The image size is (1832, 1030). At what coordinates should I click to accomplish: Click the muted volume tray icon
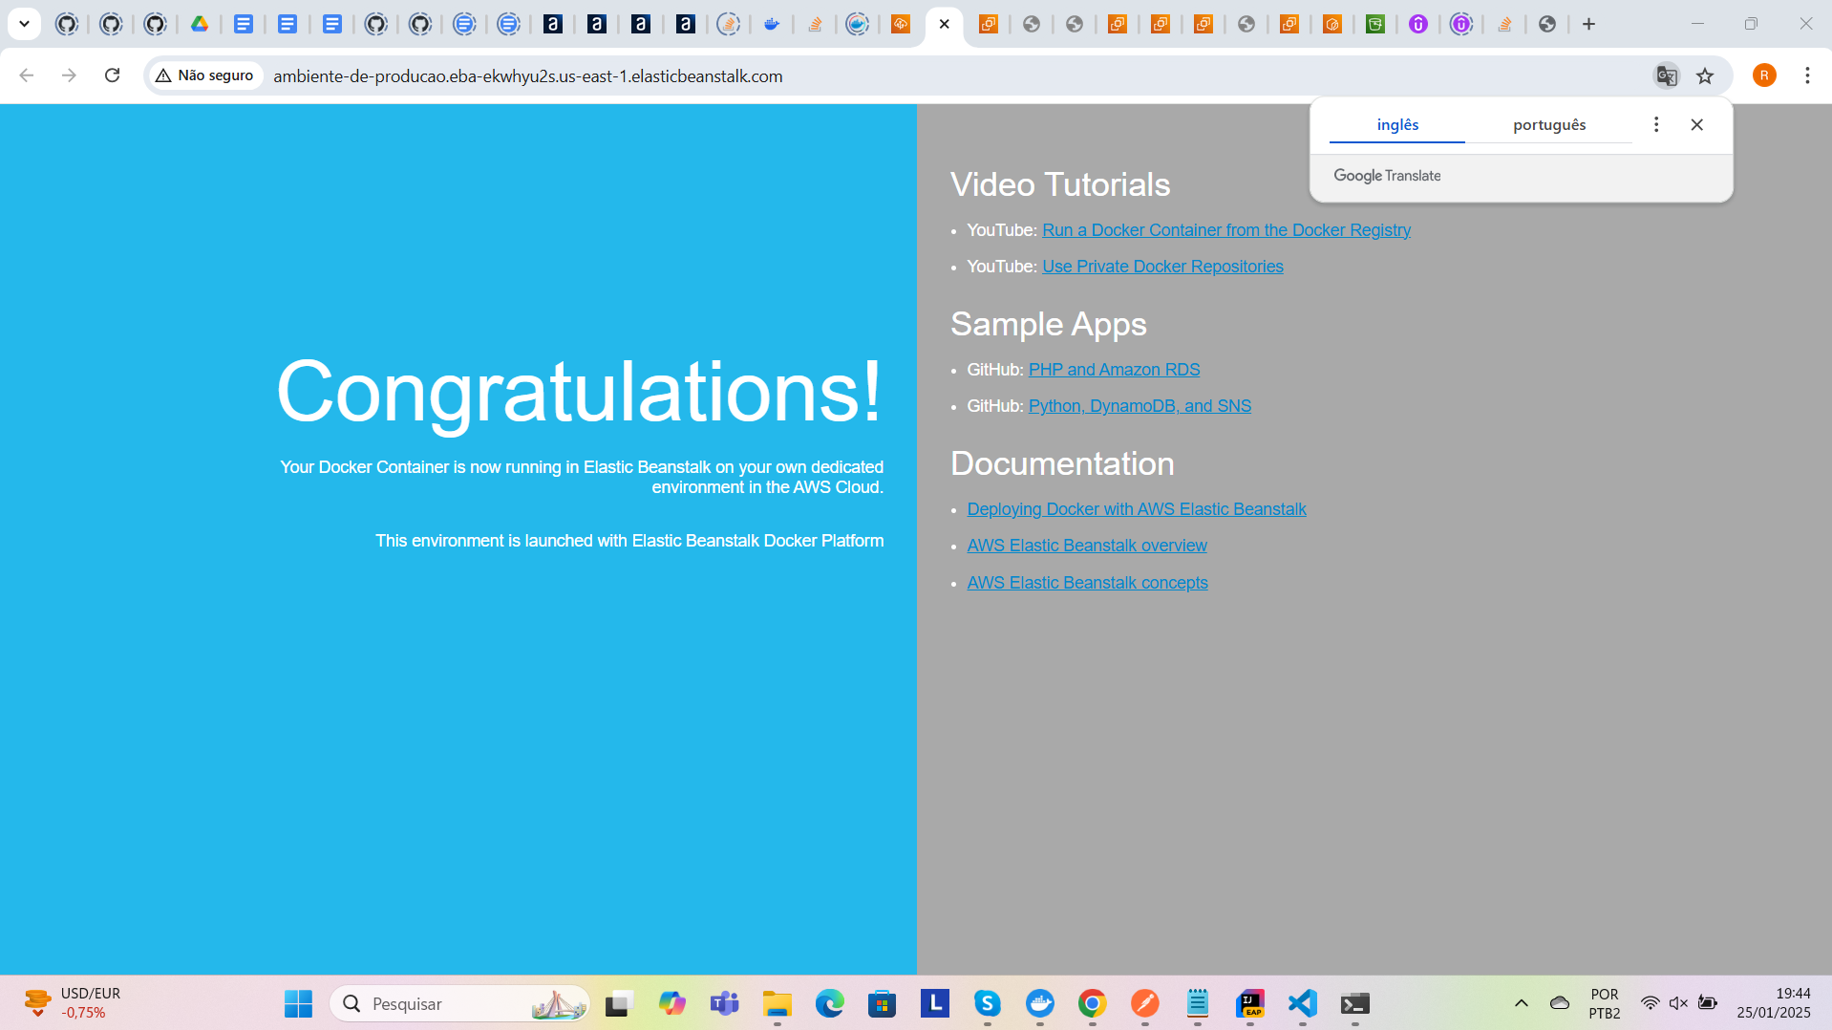pyautogui.click(x=1678, y=1003)
